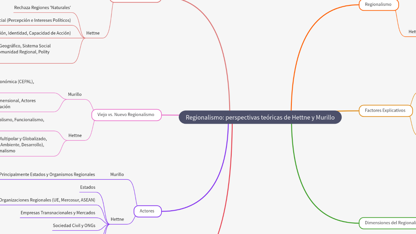Screen dimensions: 416x234
Task: Select the Estados leaf node
Action: pos(88,187)
